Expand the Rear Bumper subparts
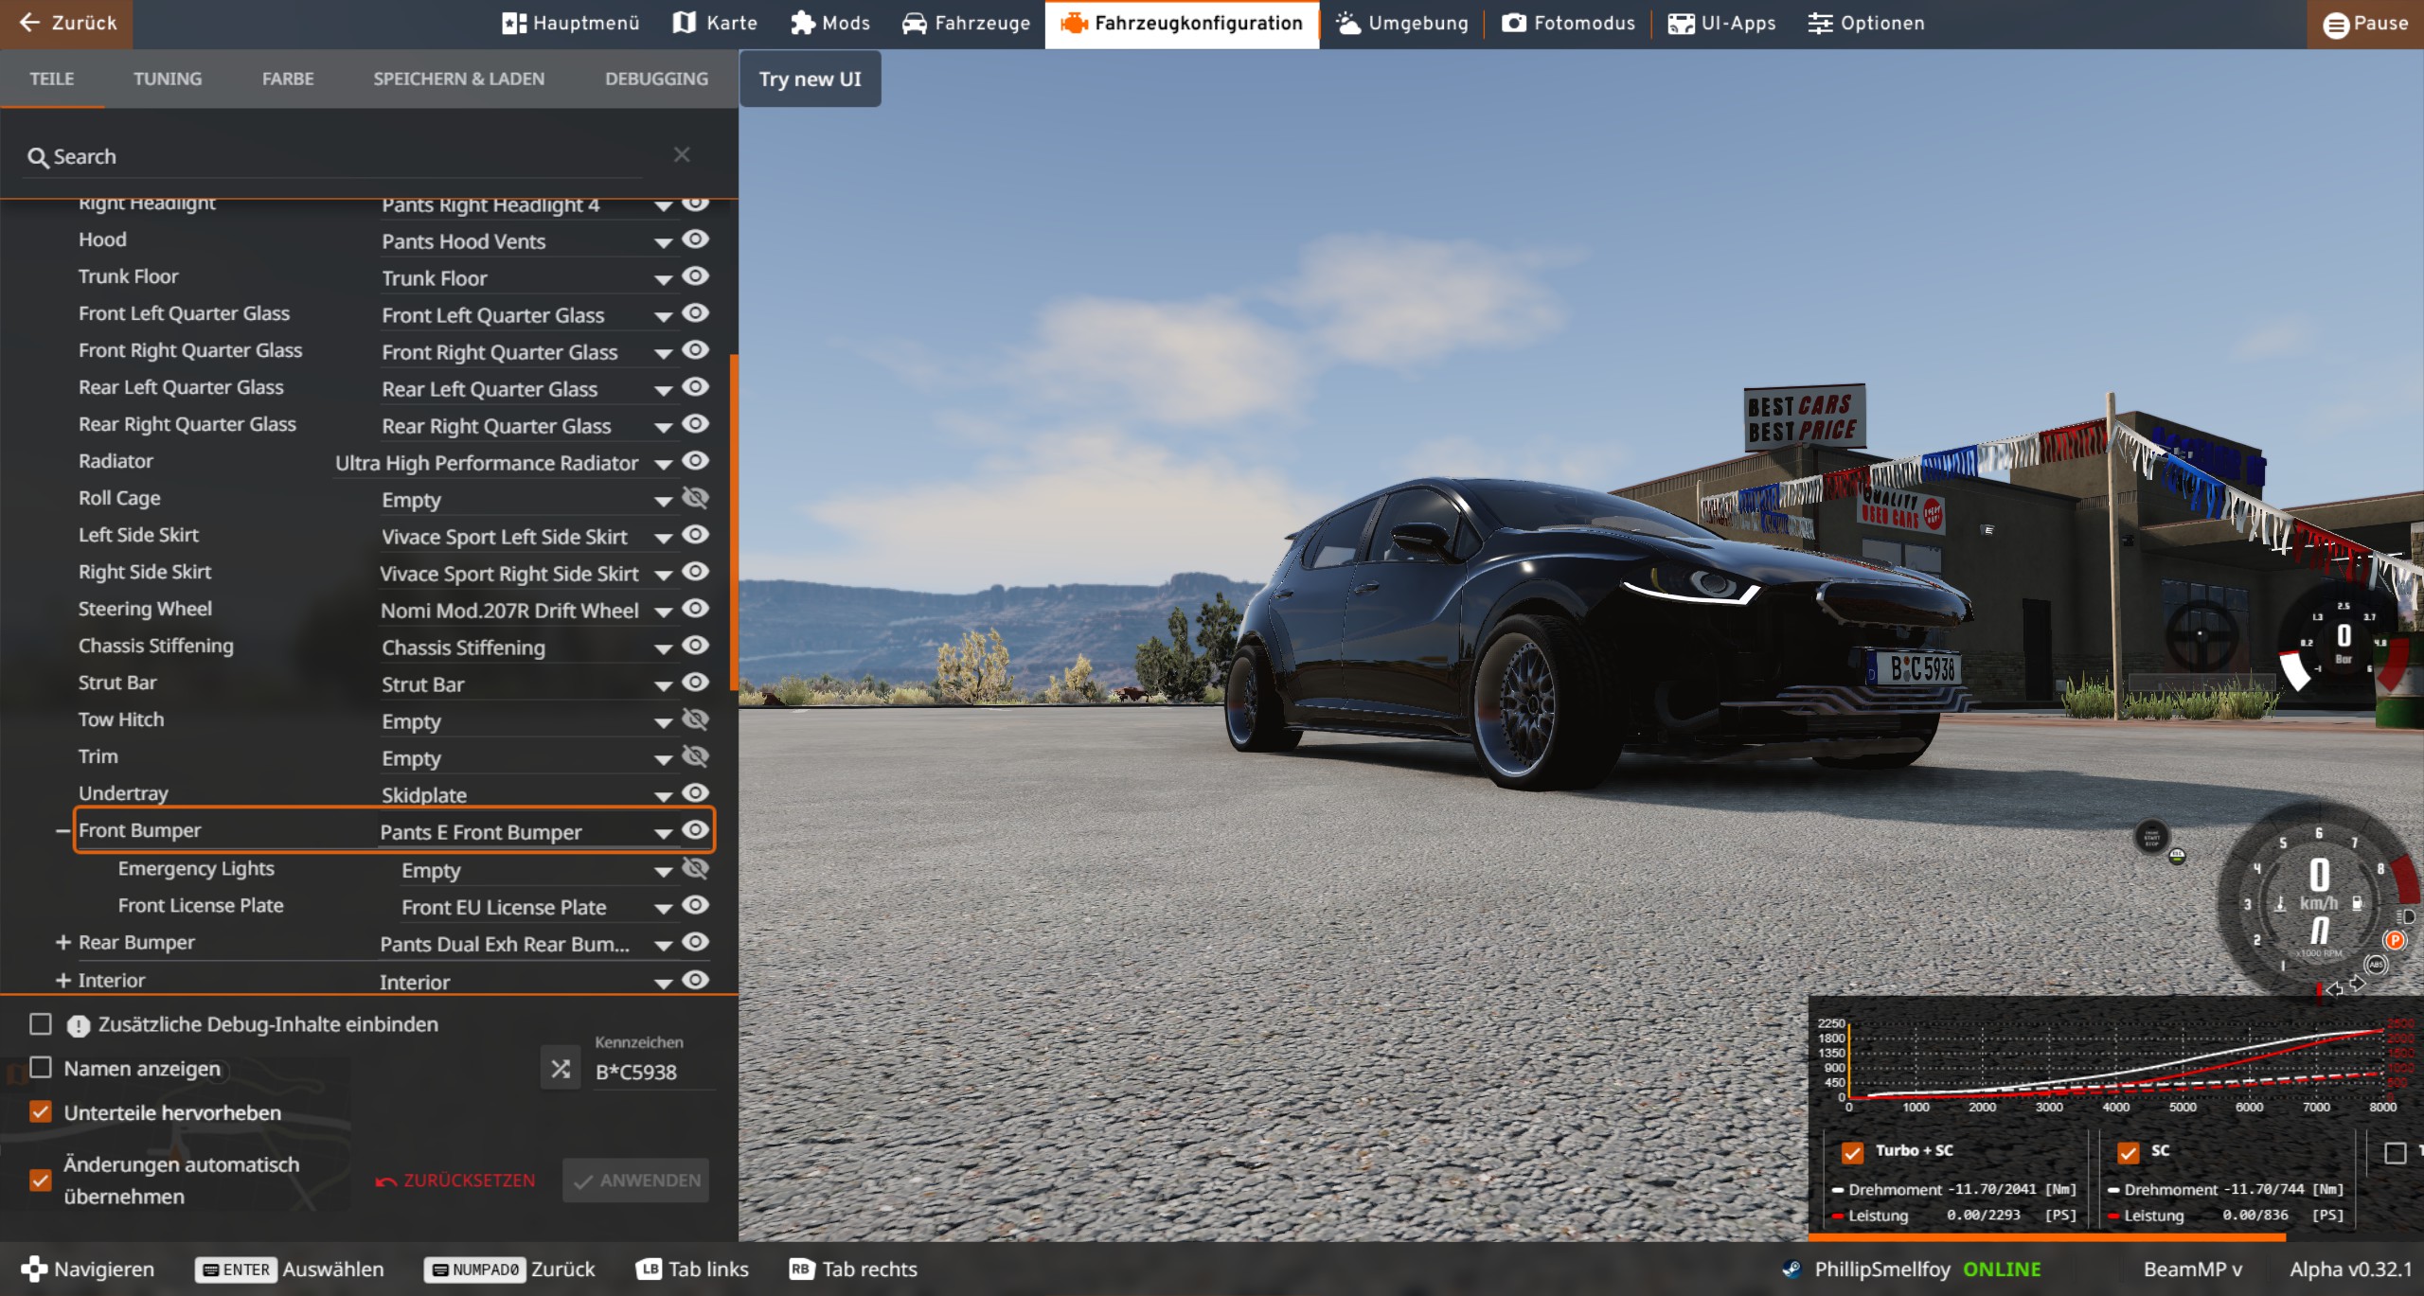Viewport: 2424px width, 1296px height. pyautogui.click(x=62, y=942)
